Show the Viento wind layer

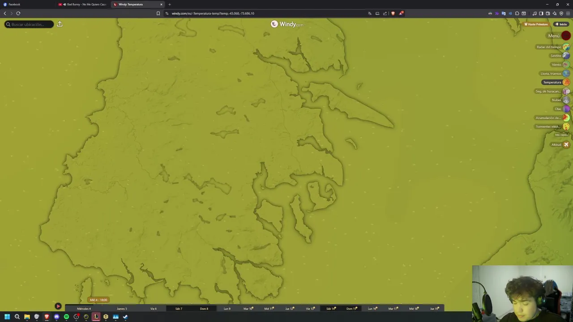pos(560,65)
